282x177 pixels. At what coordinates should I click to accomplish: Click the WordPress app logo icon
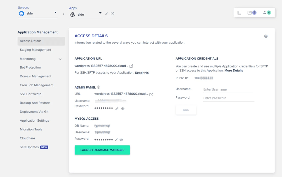[x=73, y=15]
